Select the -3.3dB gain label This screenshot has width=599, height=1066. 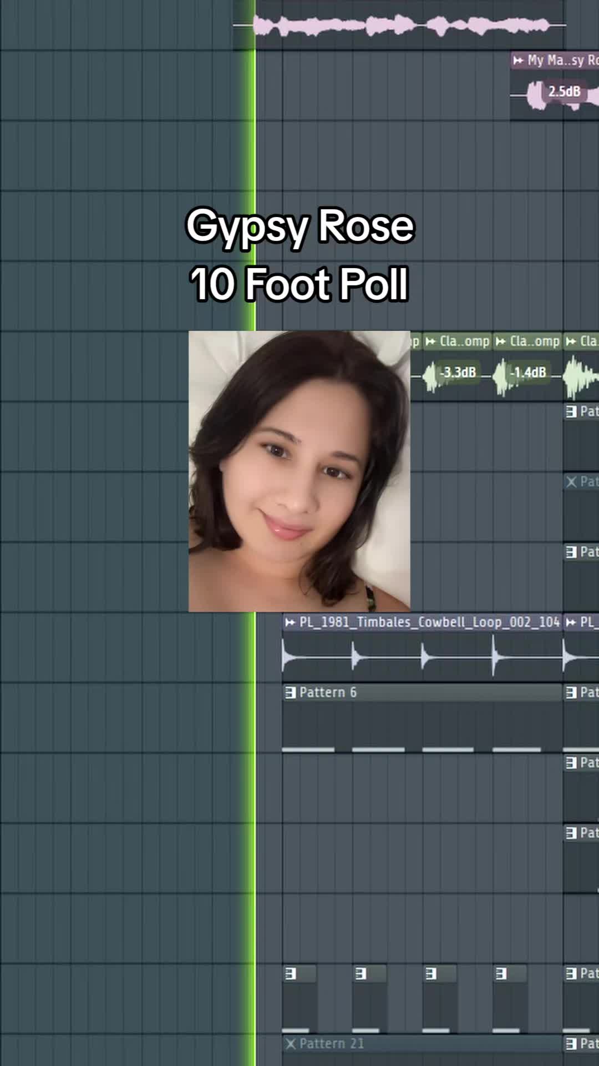[458, 372]
